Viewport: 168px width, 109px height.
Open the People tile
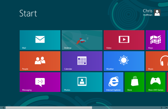(x=40, y=61)
